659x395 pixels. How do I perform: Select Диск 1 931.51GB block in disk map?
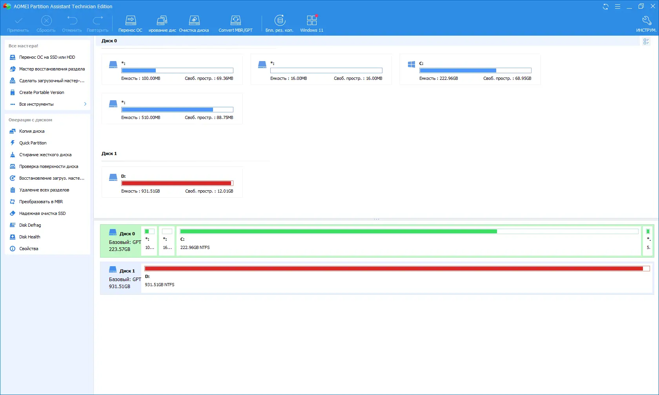tap(121, 278)
